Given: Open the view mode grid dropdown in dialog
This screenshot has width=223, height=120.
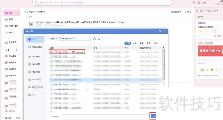Looking at the screenshot, I should coord(108,39).
